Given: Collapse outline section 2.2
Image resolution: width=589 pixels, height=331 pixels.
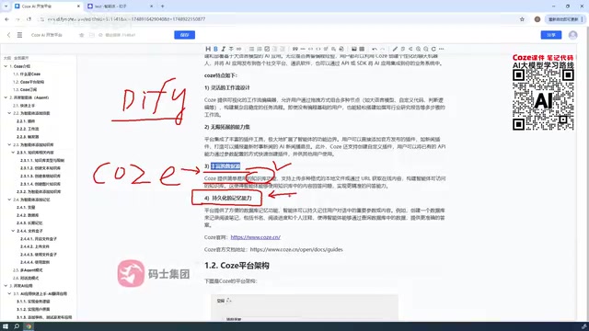Looking at the screenshot, I should pos(9,113).
